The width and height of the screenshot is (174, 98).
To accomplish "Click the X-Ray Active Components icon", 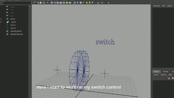I will pos(105,3).
